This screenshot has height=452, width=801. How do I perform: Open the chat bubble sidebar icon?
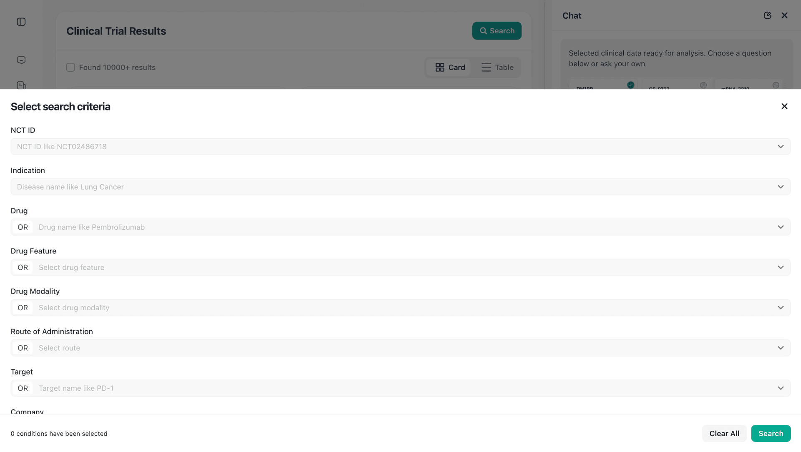click(21, 60)
